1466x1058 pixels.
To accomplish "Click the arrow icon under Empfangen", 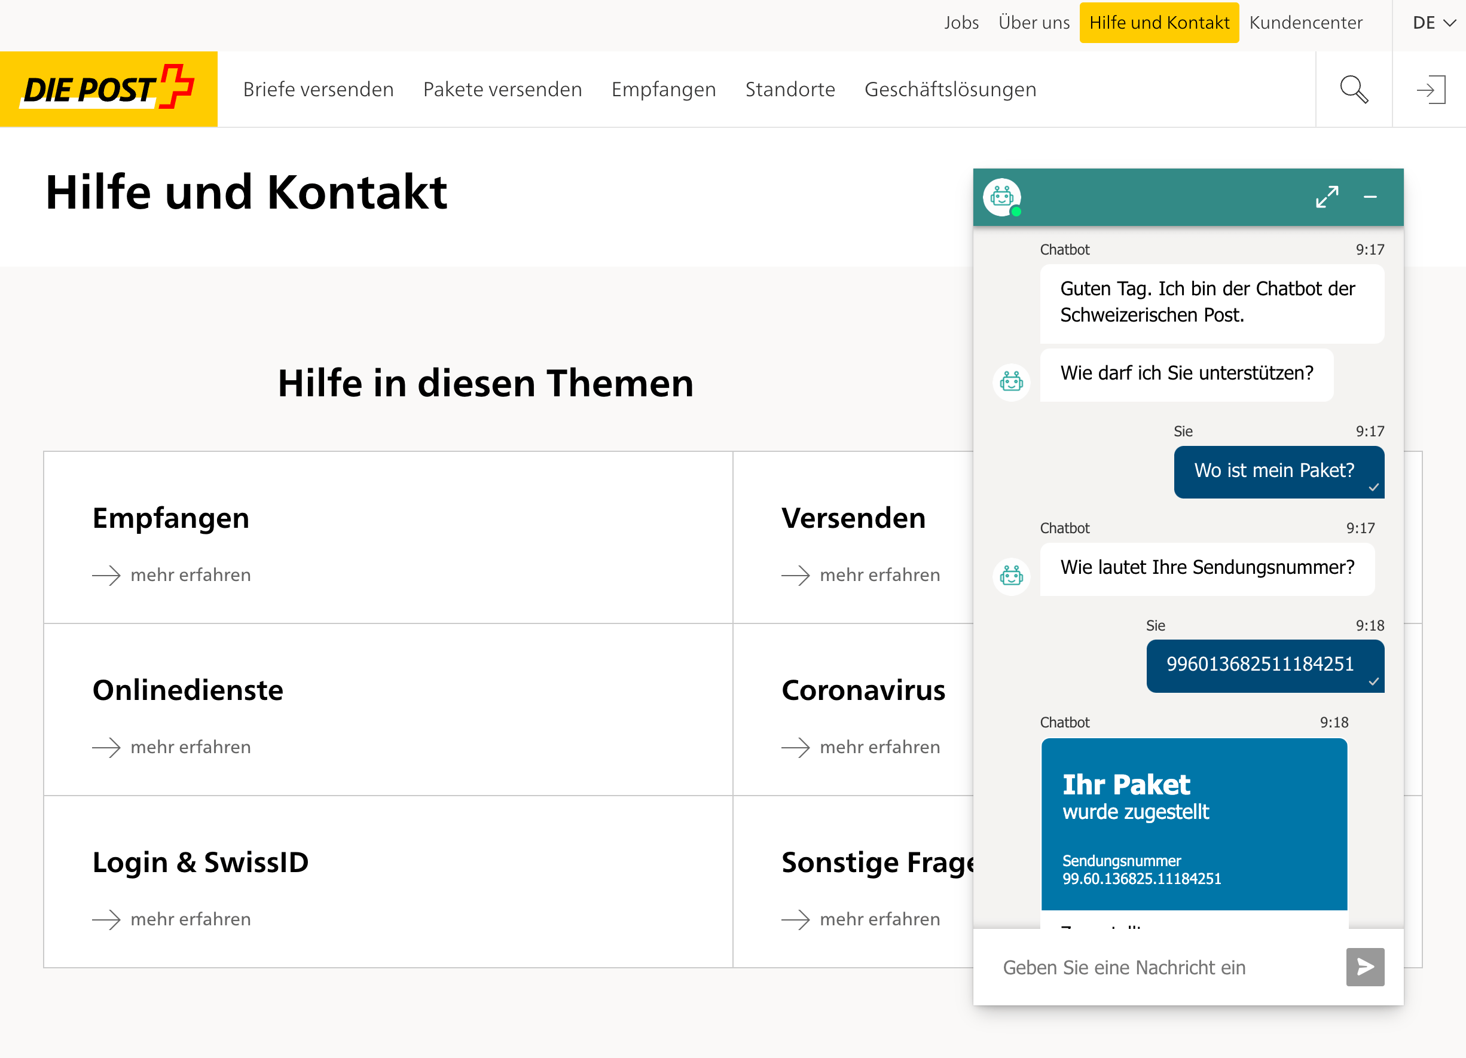I will [105, 574].
